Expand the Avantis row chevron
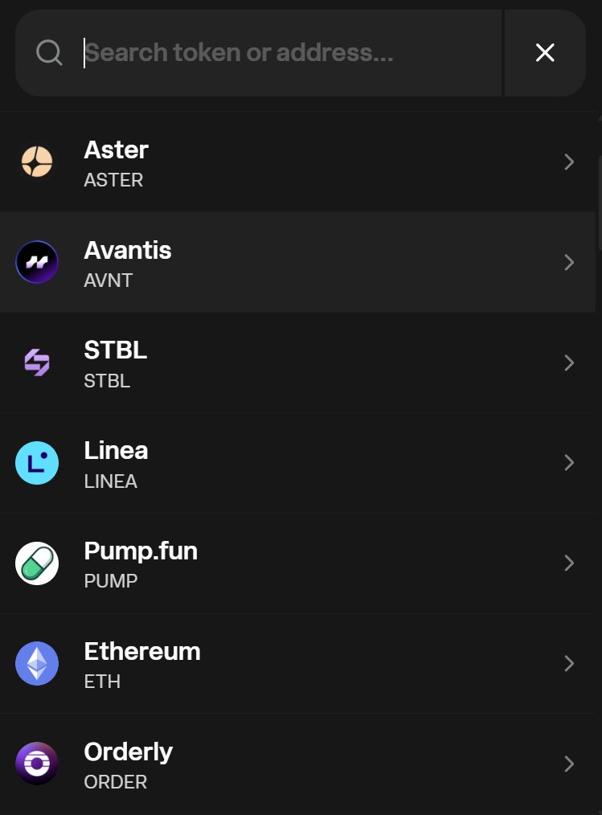Image resolution: width=602 pixels, height=815 pixels. [569, 263]
